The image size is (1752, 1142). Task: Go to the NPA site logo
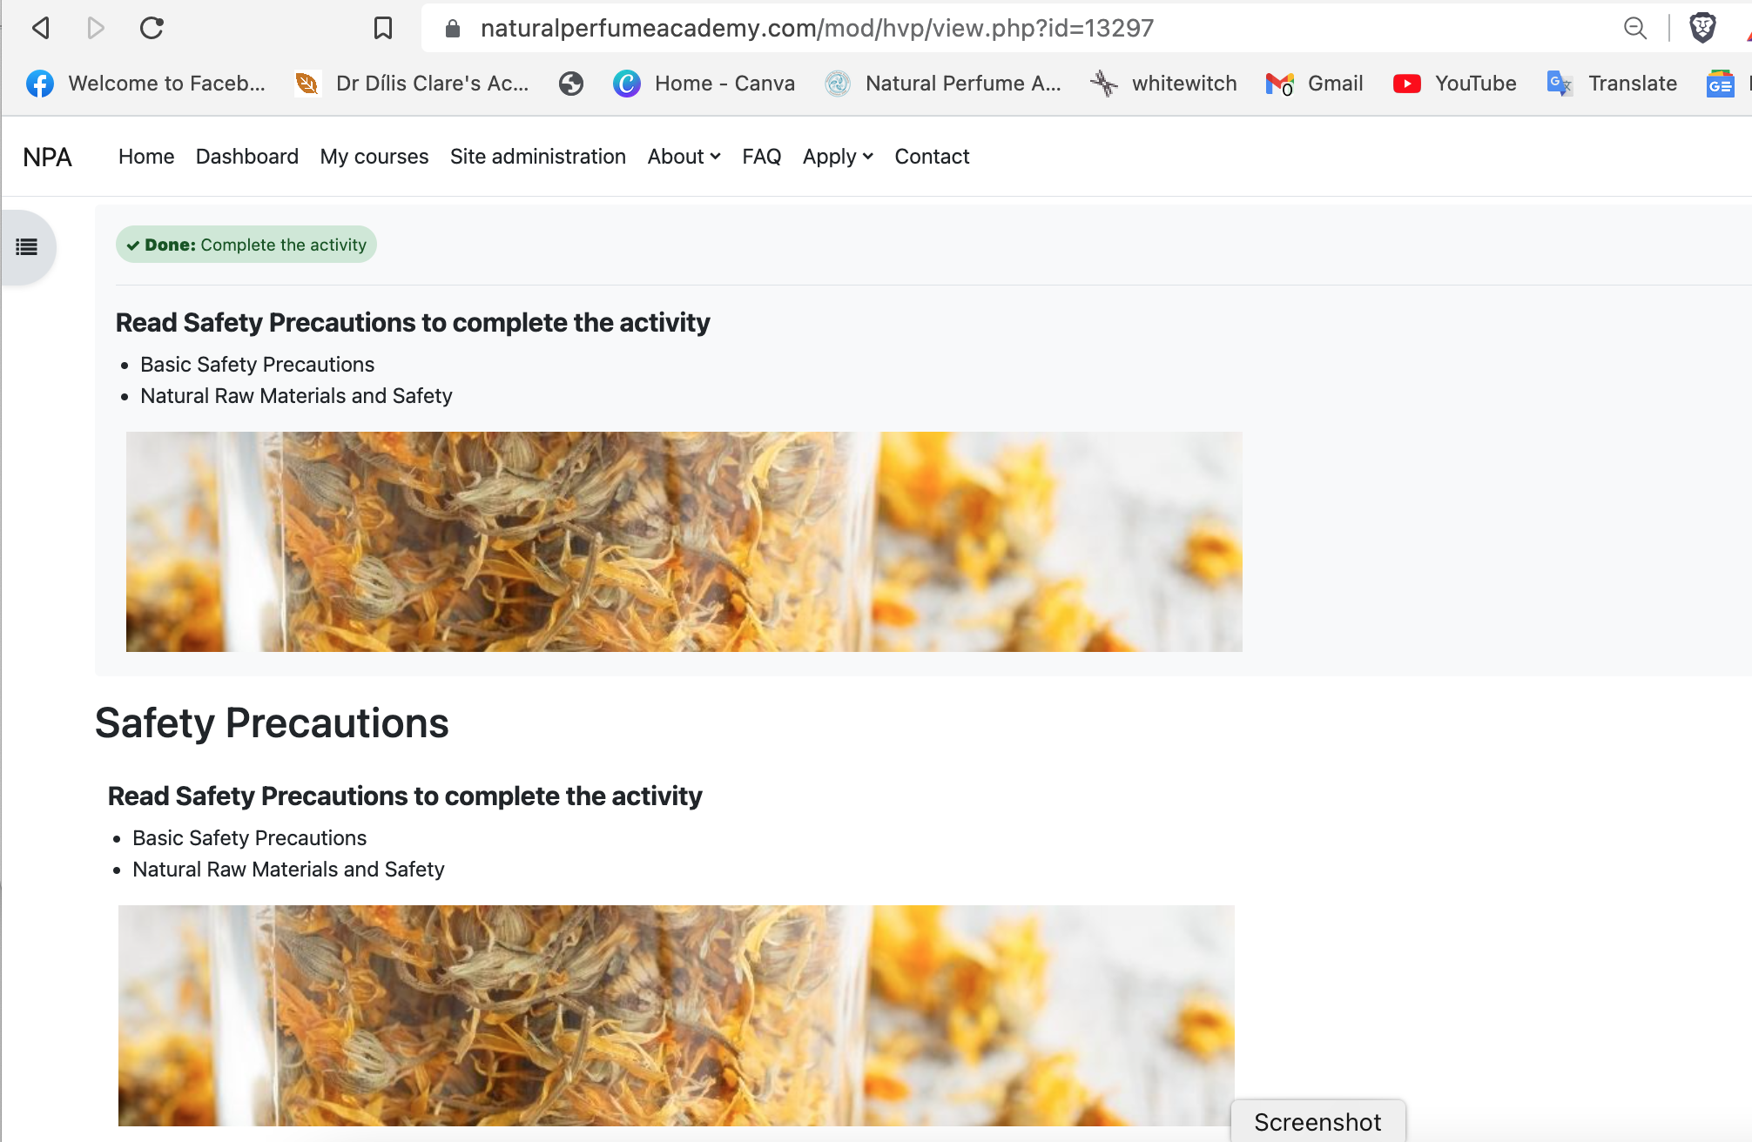47,157
